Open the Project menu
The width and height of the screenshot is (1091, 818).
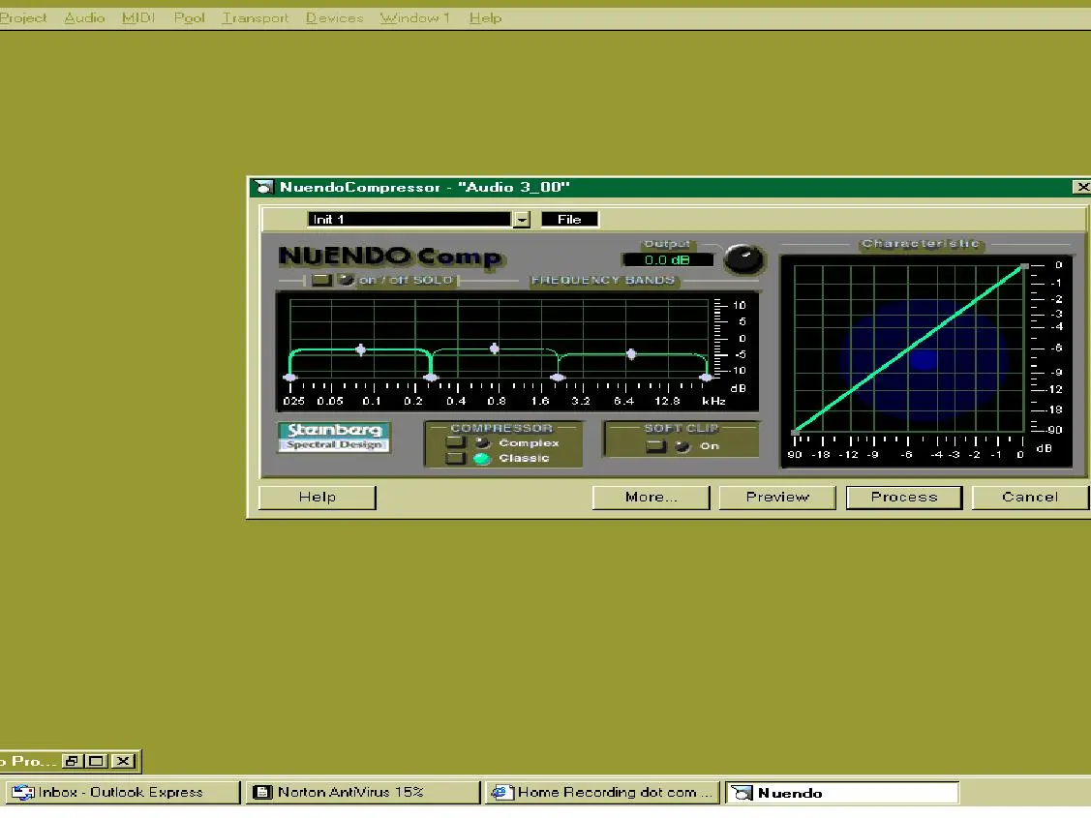point(23,18)
